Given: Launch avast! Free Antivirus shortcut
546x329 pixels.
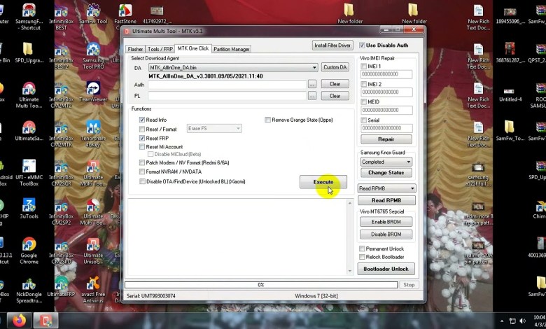Looking at the screenshot, I should [92, 286].
